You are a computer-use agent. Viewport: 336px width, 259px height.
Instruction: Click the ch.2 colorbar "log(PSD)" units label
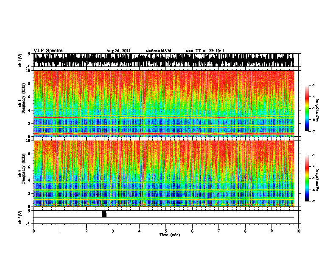click(317, 180)
